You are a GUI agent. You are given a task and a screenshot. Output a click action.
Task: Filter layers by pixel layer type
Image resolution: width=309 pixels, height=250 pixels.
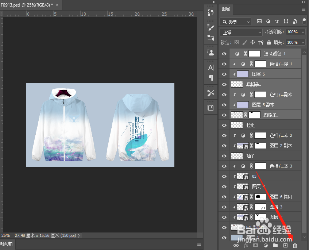(259, 21)
